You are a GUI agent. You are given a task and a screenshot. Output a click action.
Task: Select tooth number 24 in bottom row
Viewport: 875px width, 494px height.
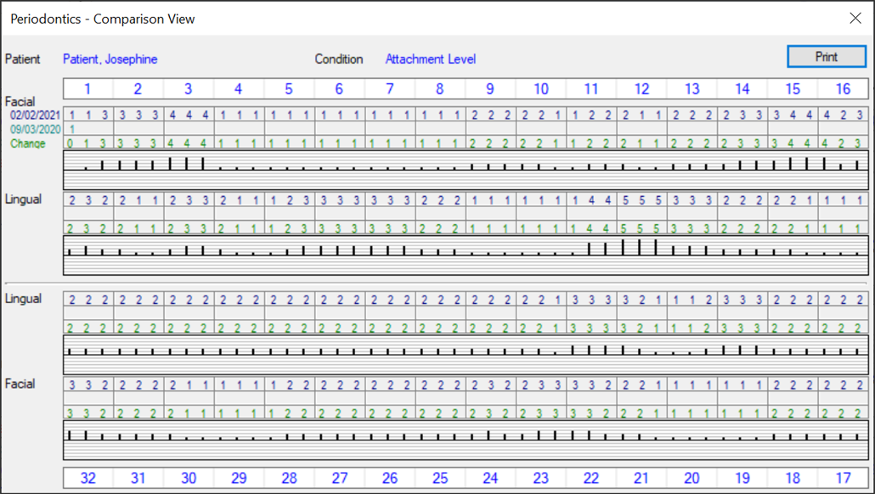[490, 478]
